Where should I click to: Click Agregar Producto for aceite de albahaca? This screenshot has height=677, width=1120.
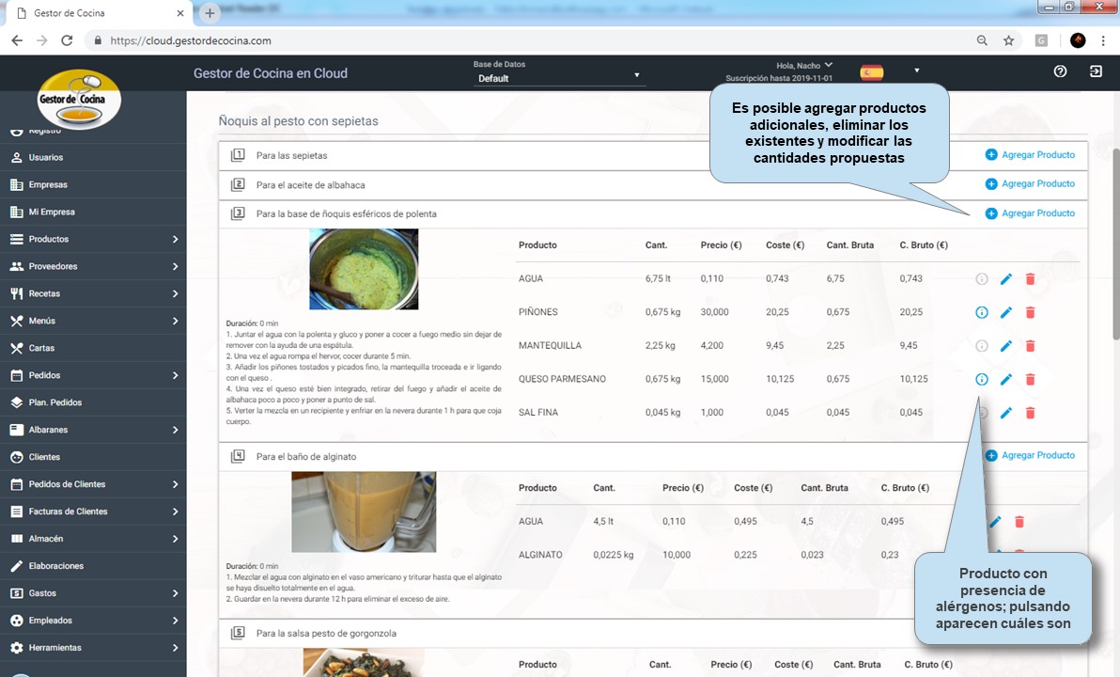(x=1029, y=184)
